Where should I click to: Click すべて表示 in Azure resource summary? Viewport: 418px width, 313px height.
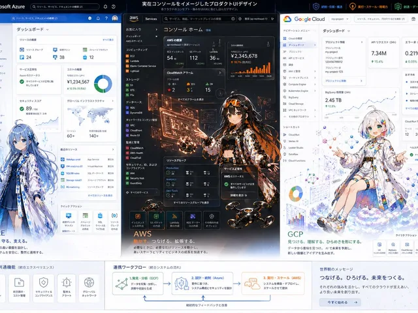click(108, 40)
